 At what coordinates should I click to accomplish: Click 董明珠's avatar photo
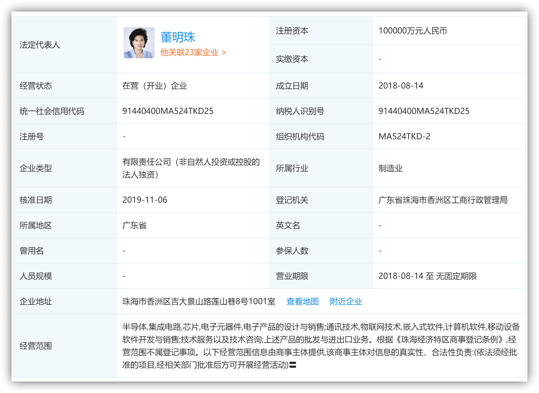pos(139,43)
